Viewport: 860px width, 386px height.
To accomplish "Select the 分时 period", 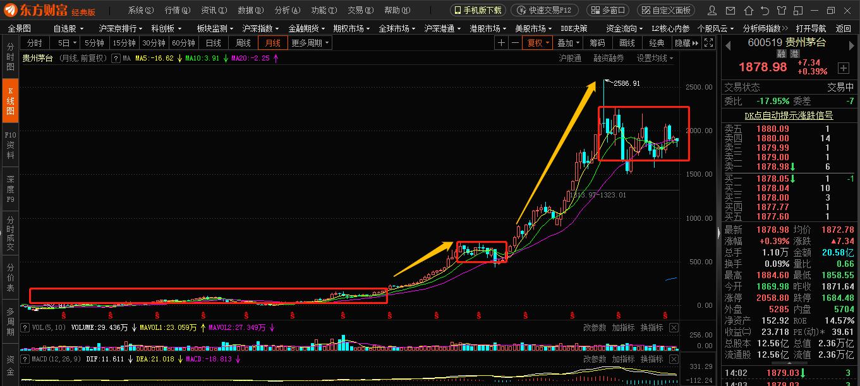I will tap(35, 42).
